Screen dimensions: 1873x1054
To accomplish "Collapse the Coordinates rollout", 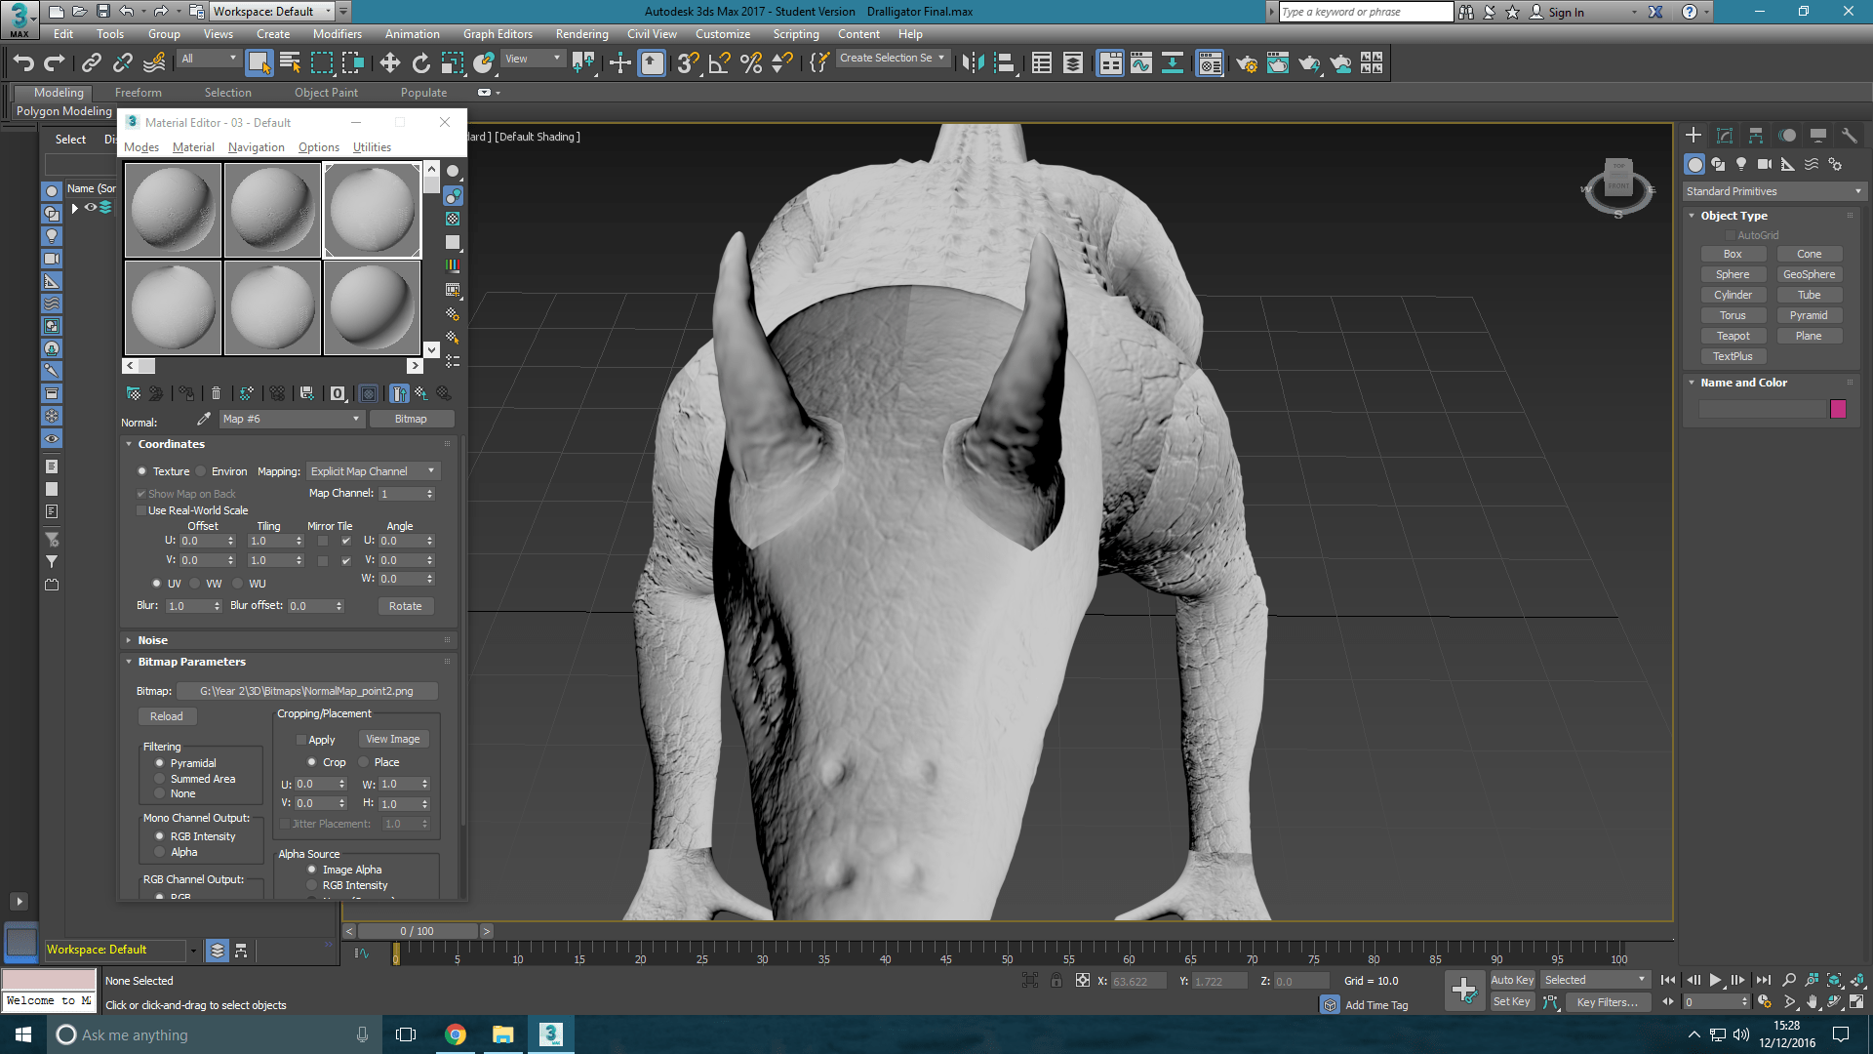I will [x=128, y=443].
